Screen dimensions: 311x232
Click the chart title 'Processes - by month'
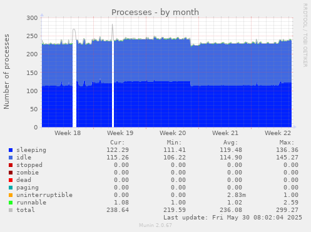pos(155,13)
